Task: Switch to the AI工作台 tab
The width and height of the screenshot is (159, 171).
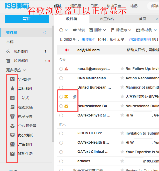Action: click(107, 19)
